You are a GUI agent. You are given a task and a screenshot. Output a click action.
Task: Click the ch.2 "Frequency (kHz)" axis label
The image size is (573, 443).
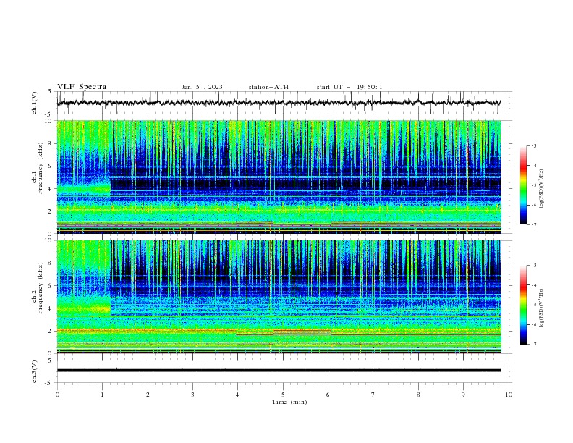tap(41, 288)
